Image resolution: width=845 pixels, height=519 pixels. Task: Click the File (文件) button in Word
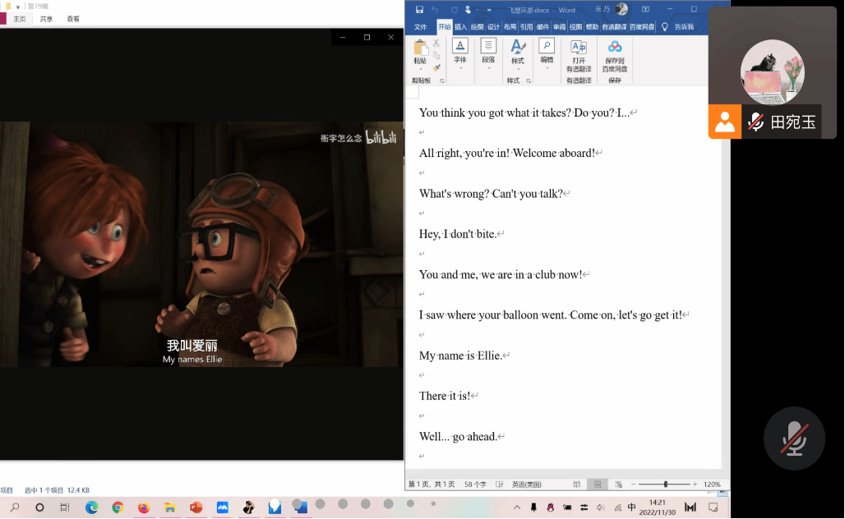point(420,27)
